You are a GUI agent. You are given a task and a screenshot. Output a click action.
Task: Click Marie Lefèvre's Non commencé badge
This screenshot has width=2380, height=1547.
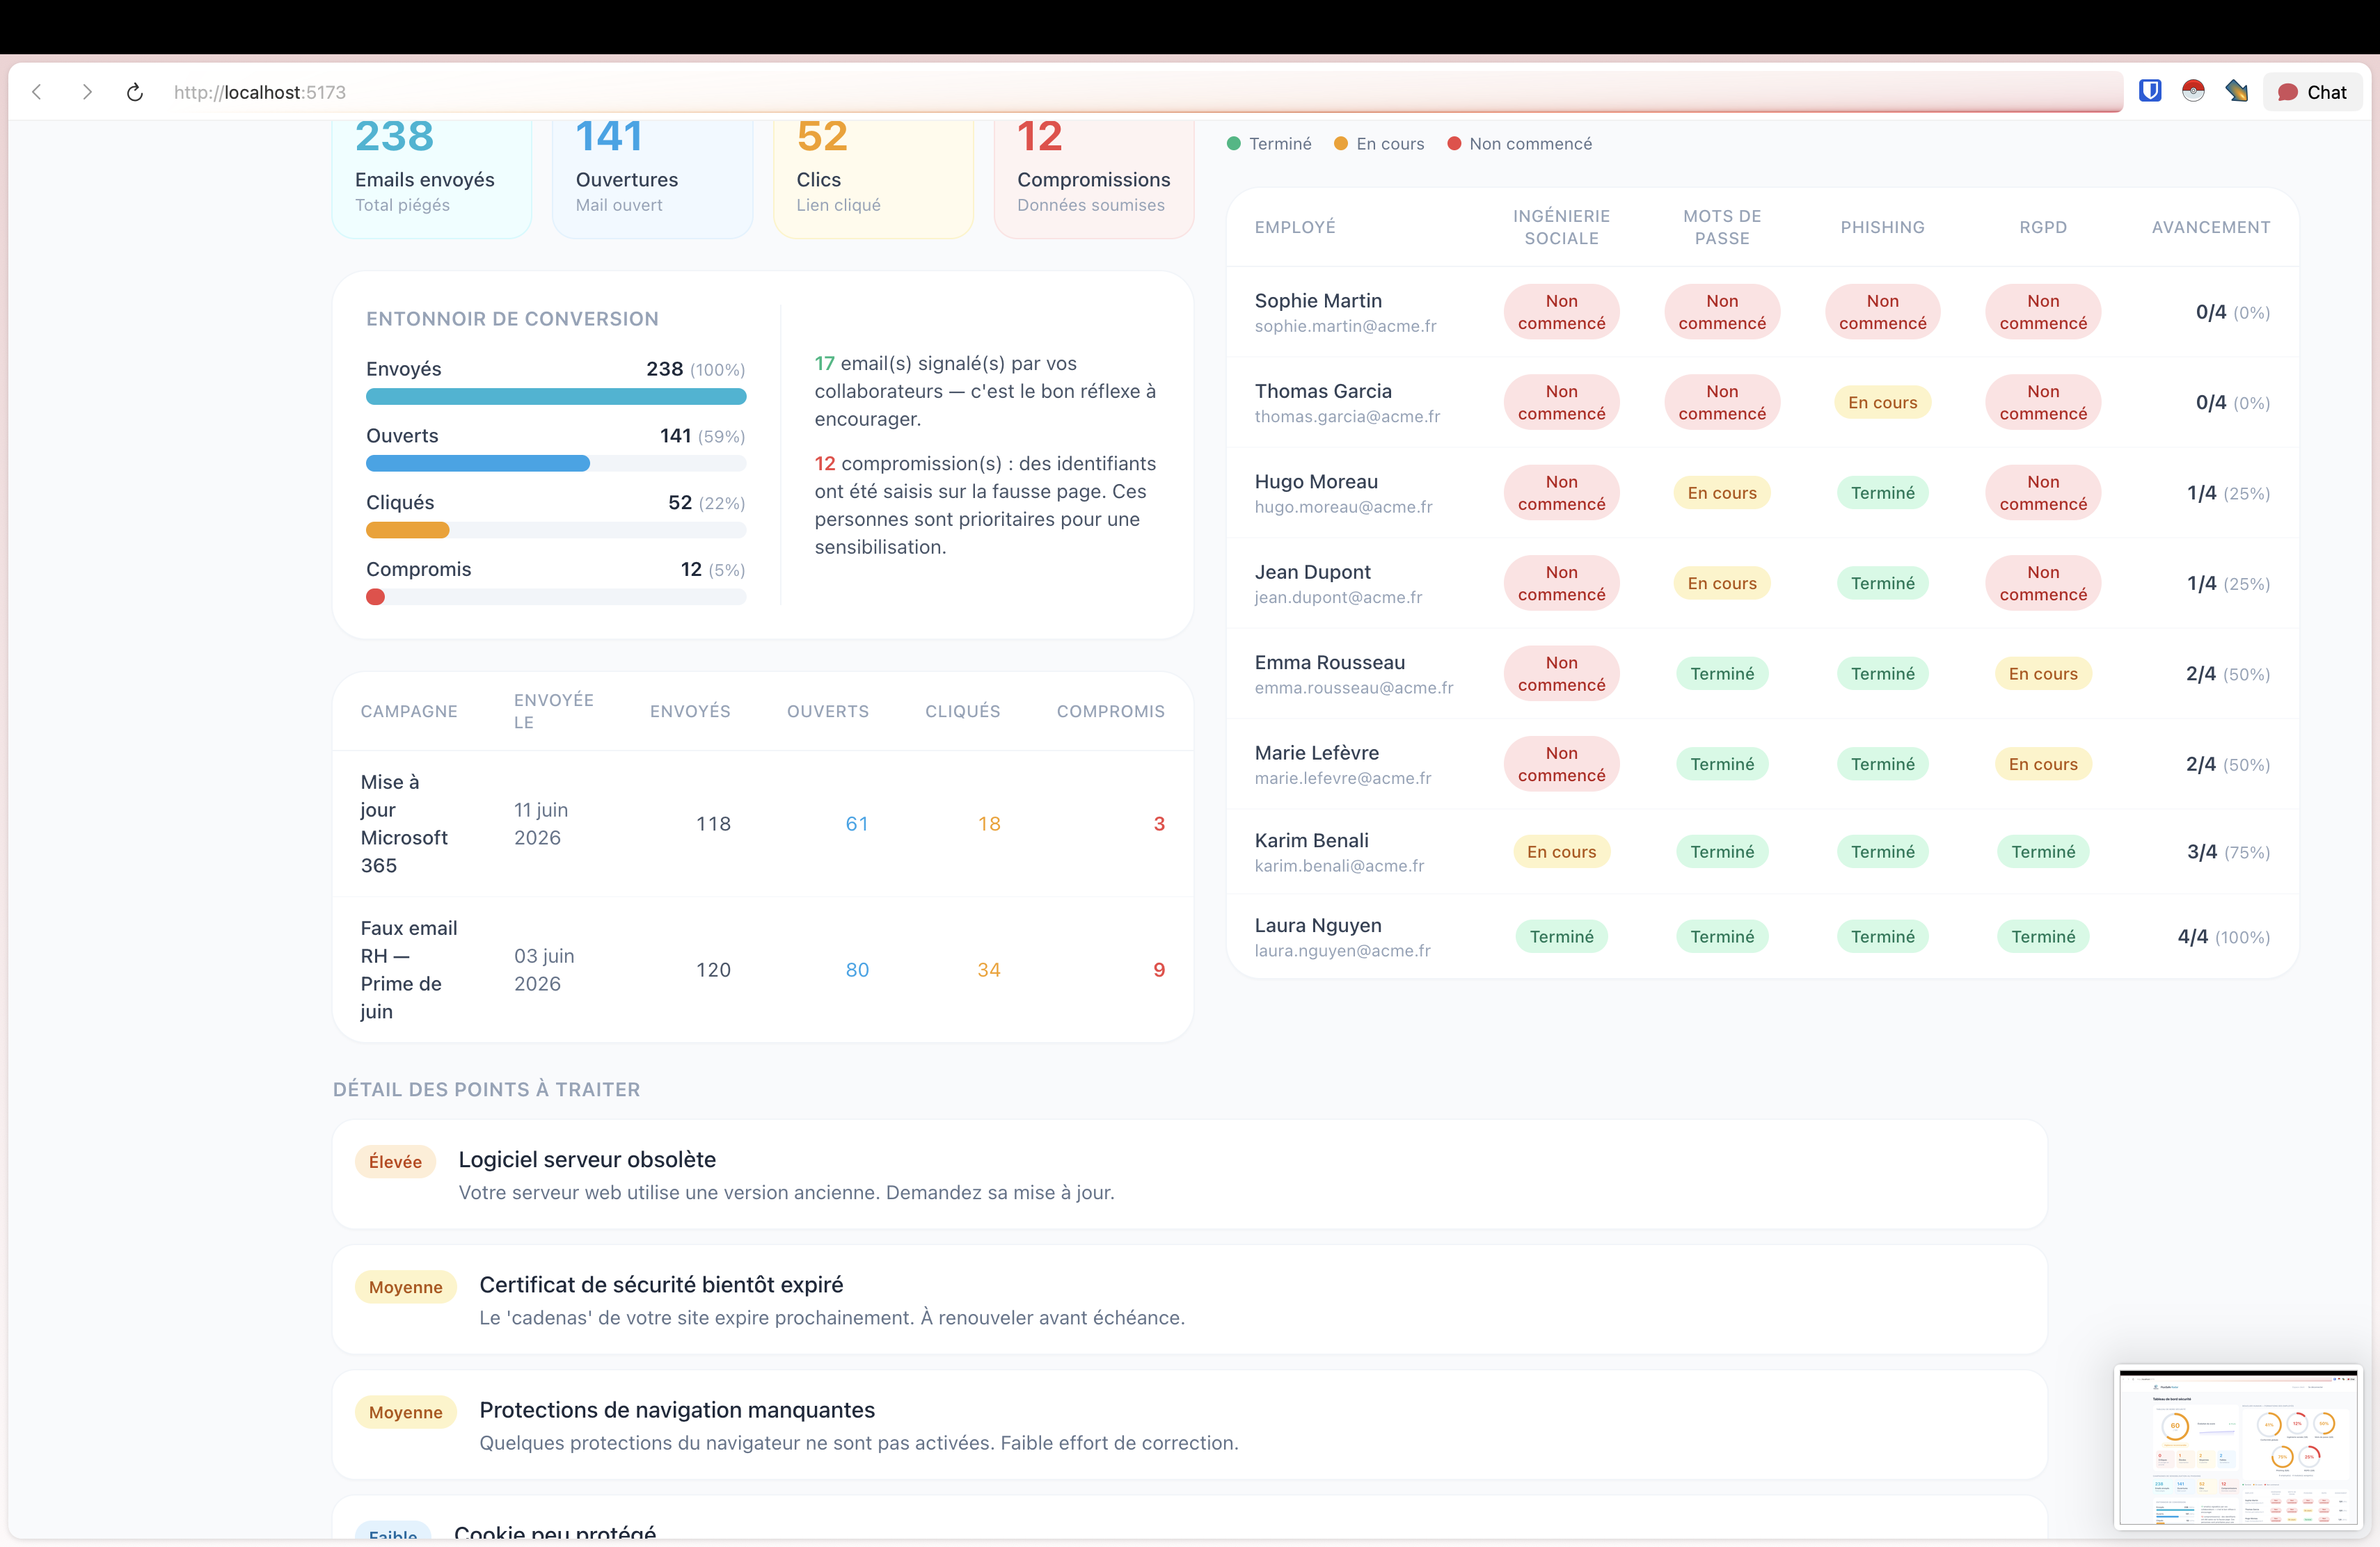1561,764
